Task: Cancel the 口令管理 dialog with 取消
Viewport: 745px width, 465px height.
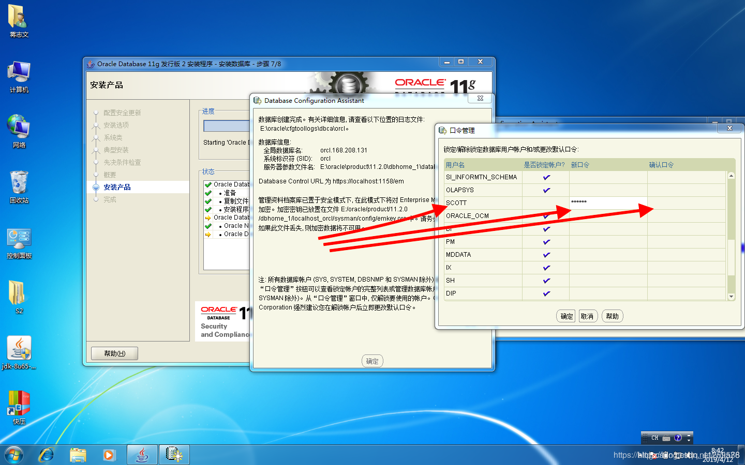Action: point(587,316)
